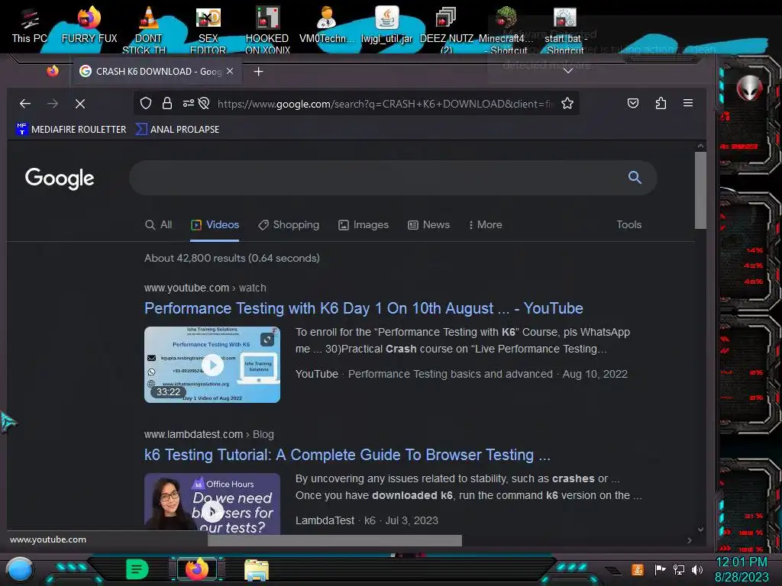Bookmark this page with the star icon
The width and height of the screenshot is (782, 586).
coord(567,103)
